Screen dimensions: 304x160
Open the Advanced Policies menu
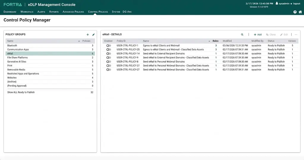pos(73,12)
